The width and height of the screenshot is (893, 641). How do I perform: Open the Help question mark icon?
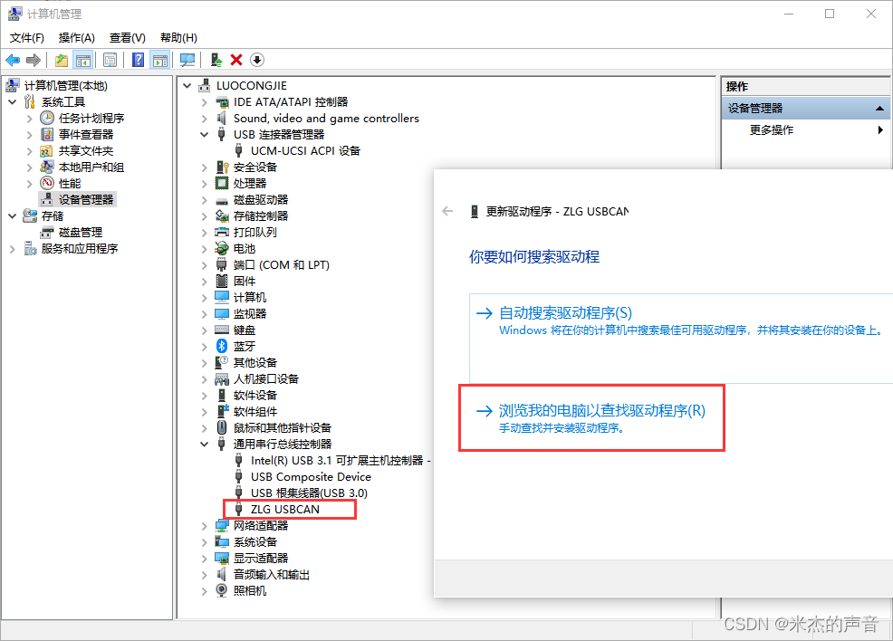(138, 60)
